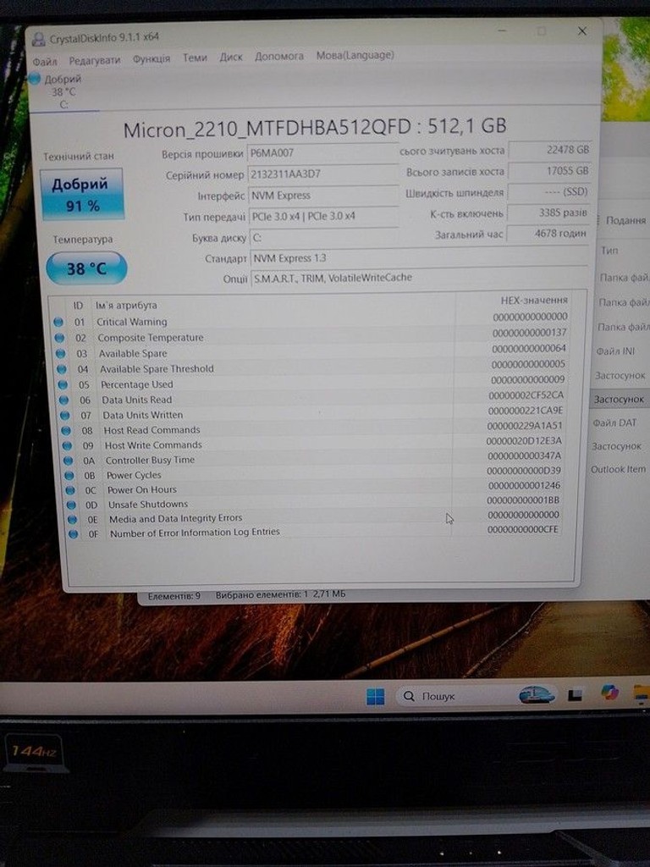Click the serial number field 2132311AA3D7

[323, 174]
